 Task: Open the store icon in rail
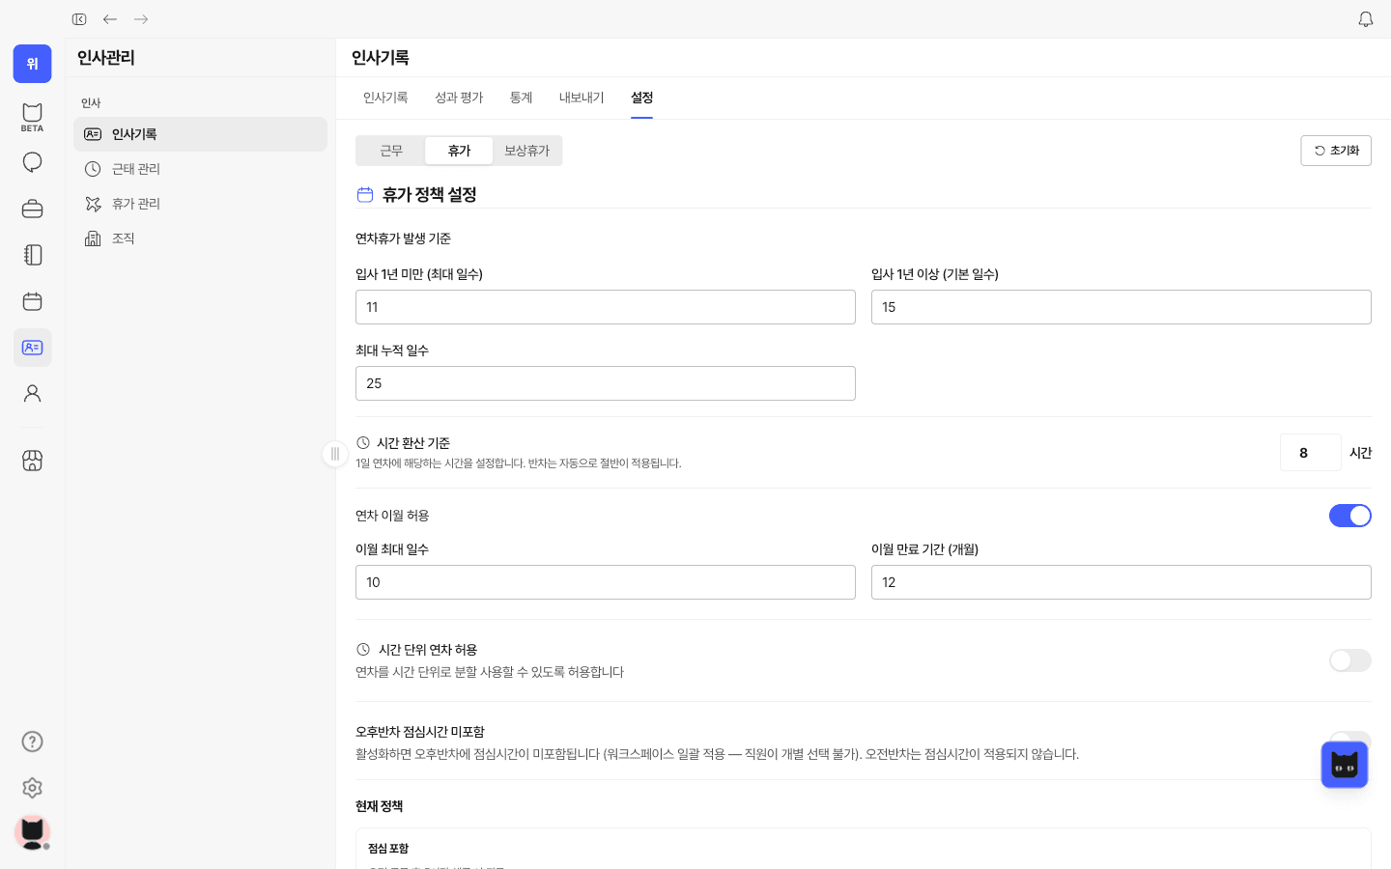point(32,461)
